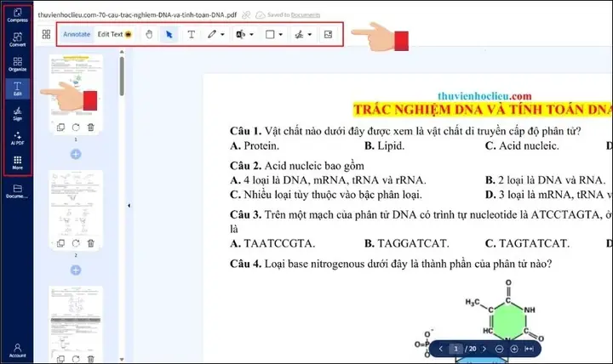Select the signature tool in toolbar
This screenshot has width=613, height=364.
tap(299, 34)
